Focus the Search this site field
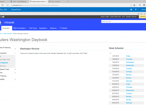Viewport: 146px width, 105px height. 124,21
